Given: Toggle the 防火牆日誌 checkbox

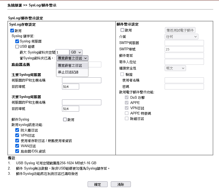Looking at the screenshot, I should pos(17,130).
